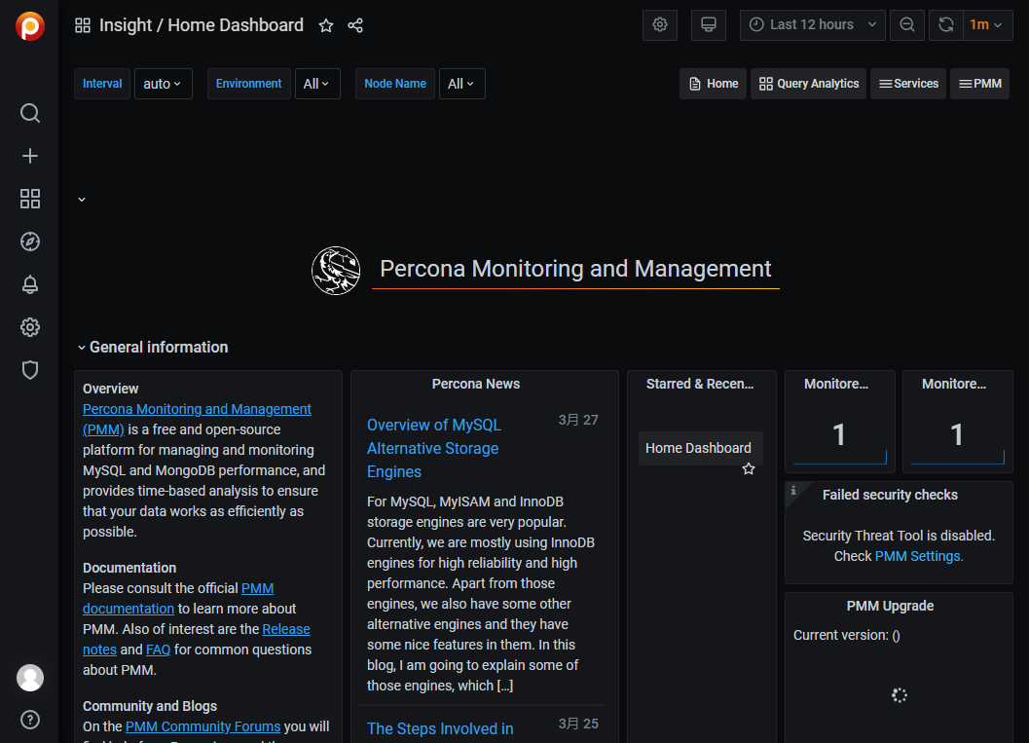Click the zoom out time range icon
The width and height of the screenshot is (1029, 743).
pyautogui.click(x=907, y=25)
